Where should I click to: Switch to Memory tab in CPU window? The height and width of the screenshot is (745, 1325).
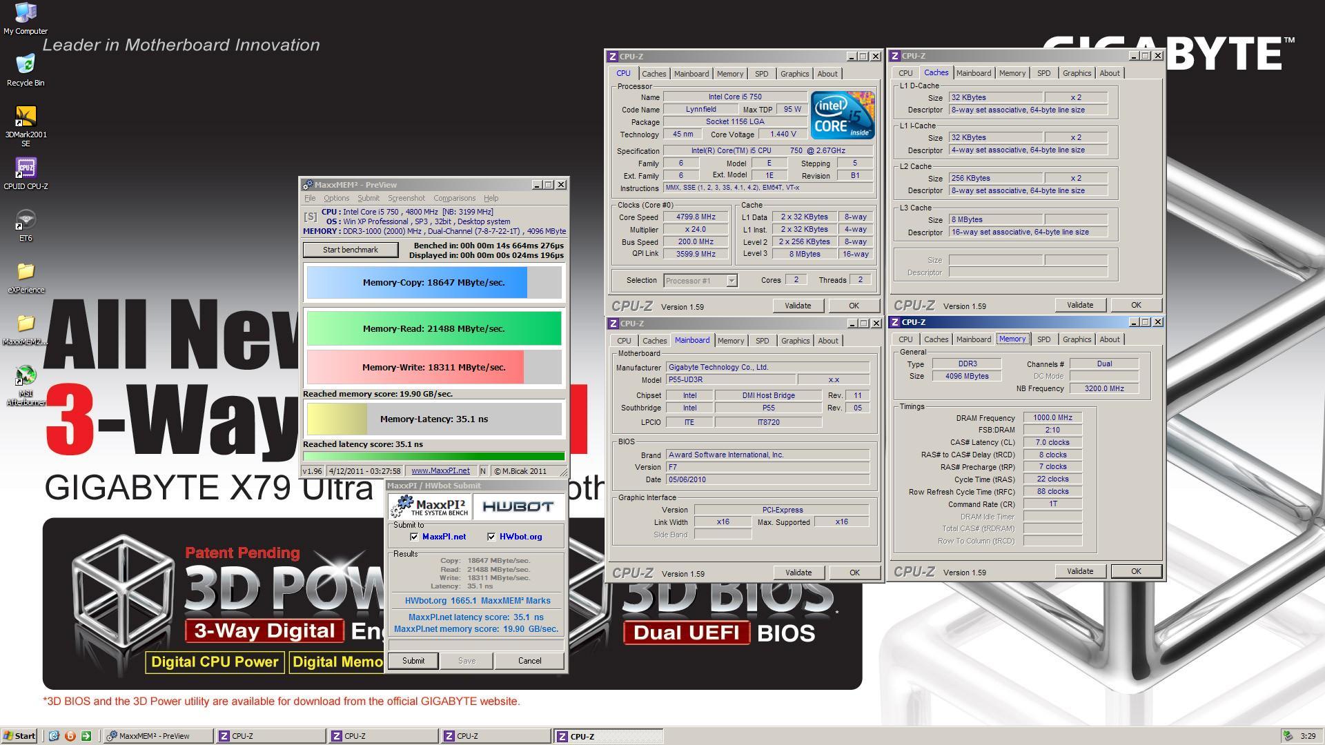[730, 74]
